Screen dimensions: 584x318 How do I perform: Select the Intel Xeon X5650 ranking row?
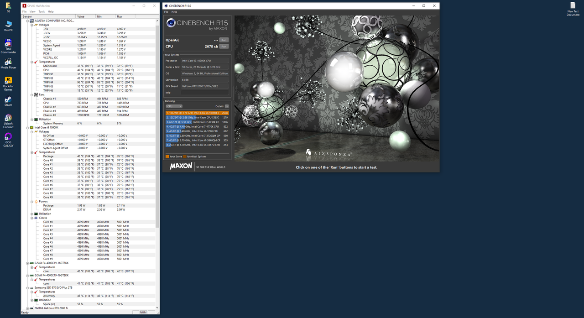197,117
